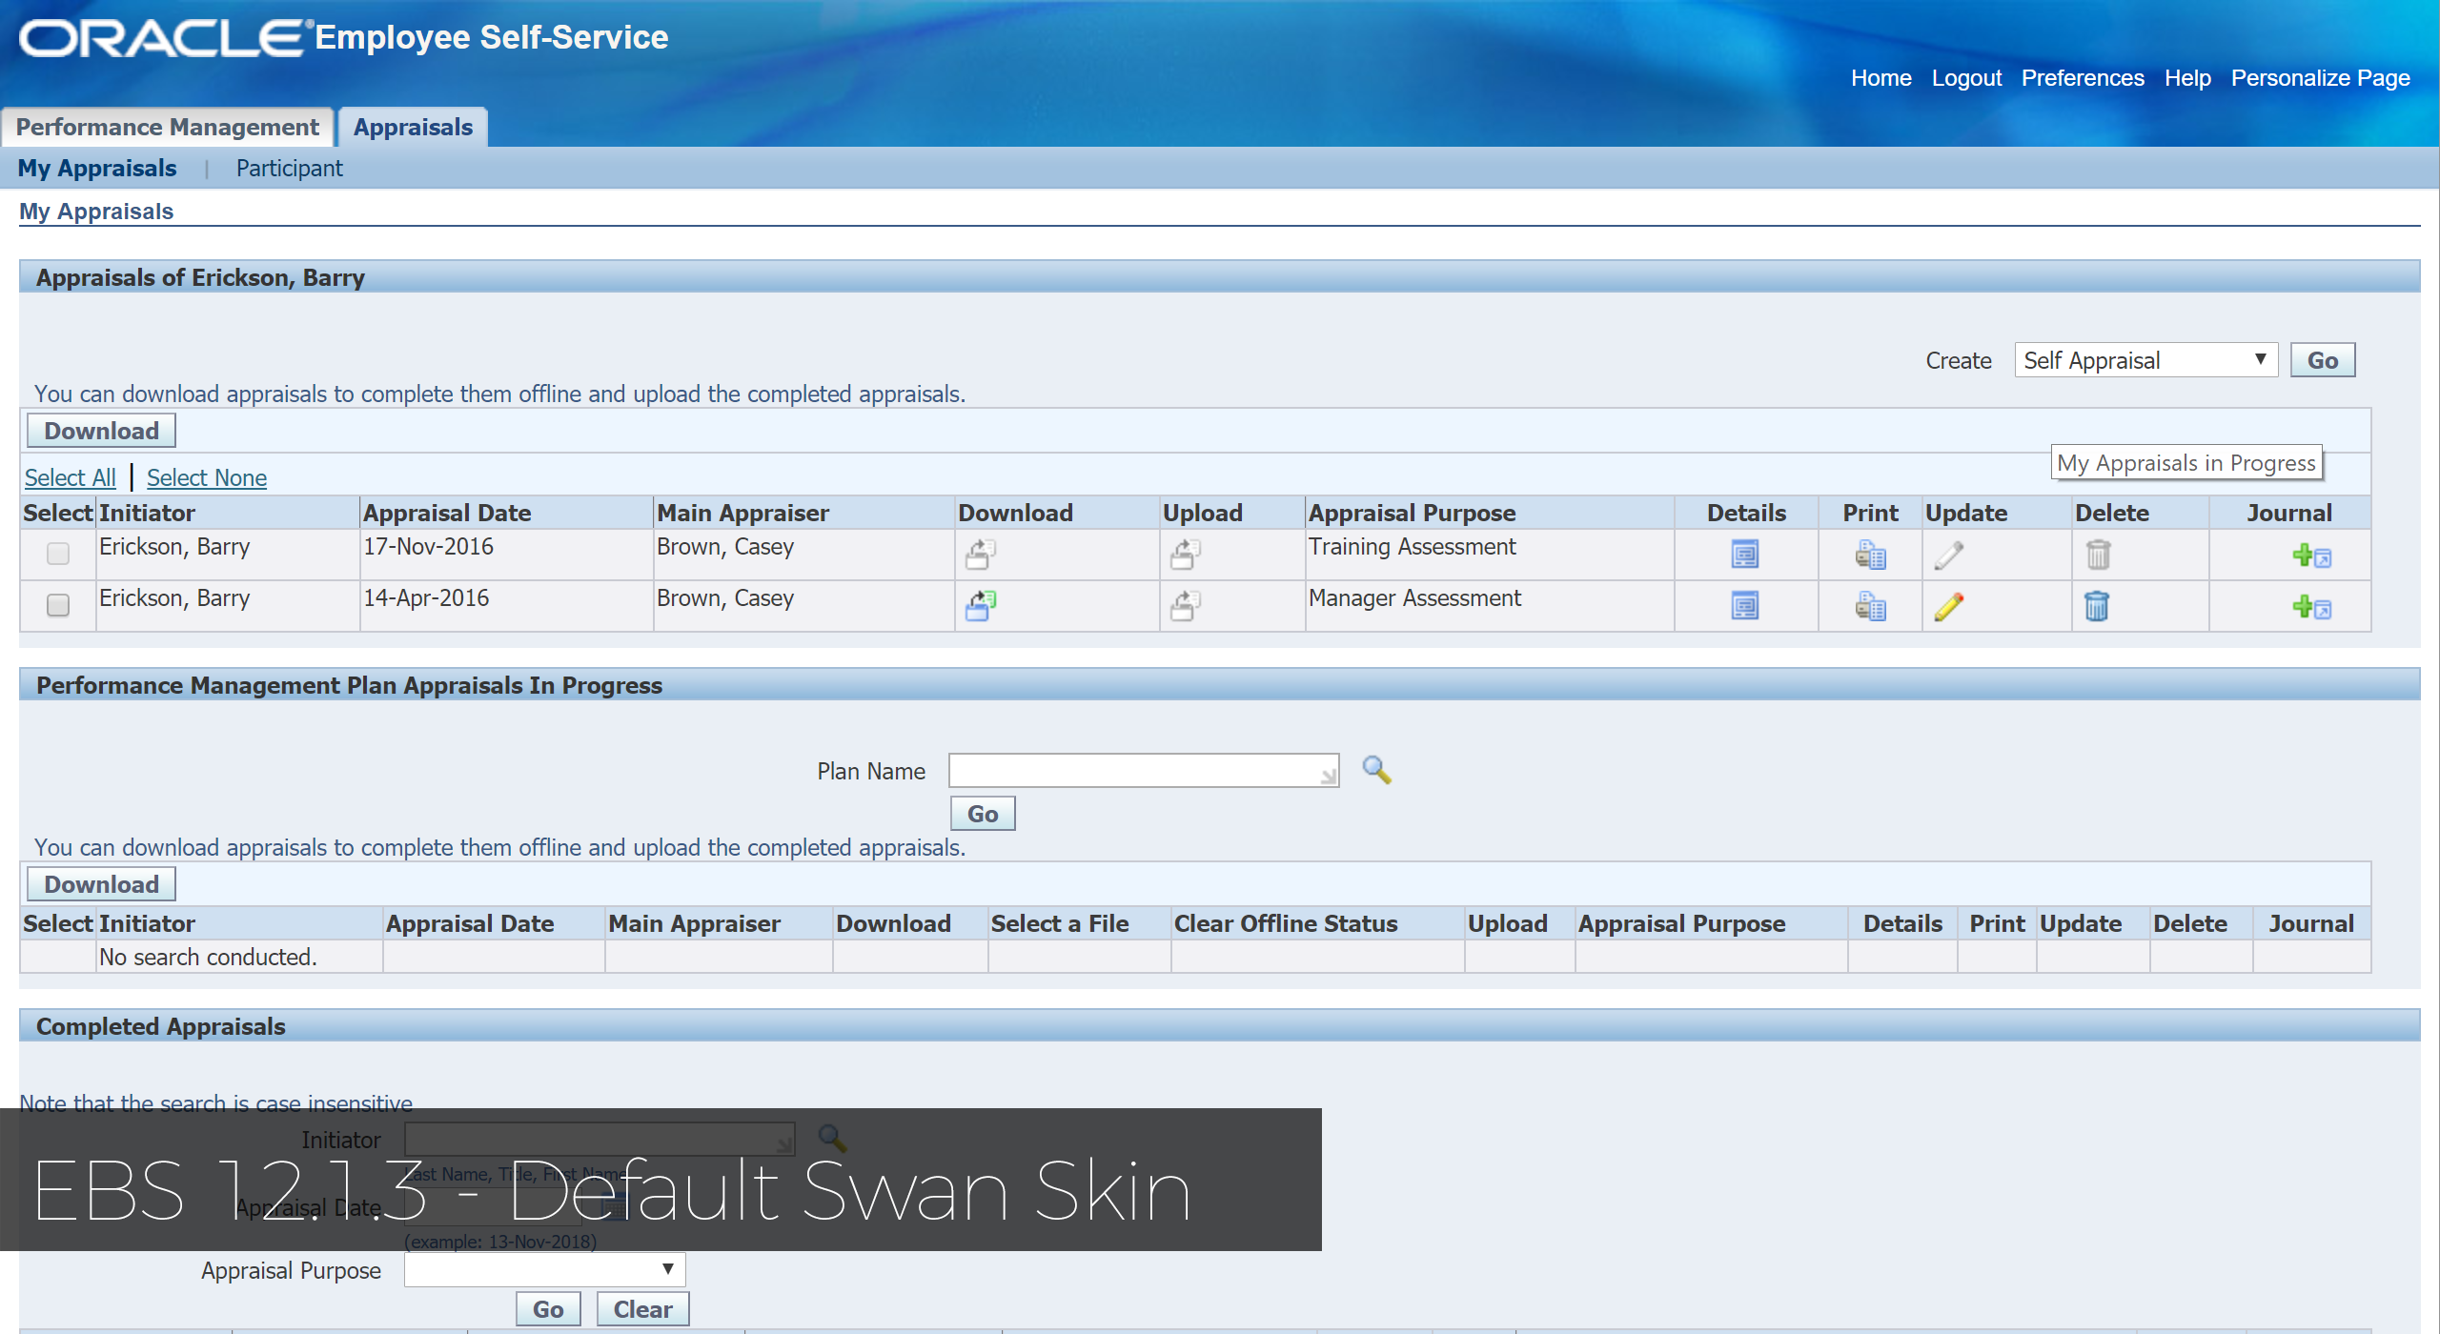Screen dimensions: 2440x1334
Task: Go to Home in the header
Action: click(x=1881, y=78)
